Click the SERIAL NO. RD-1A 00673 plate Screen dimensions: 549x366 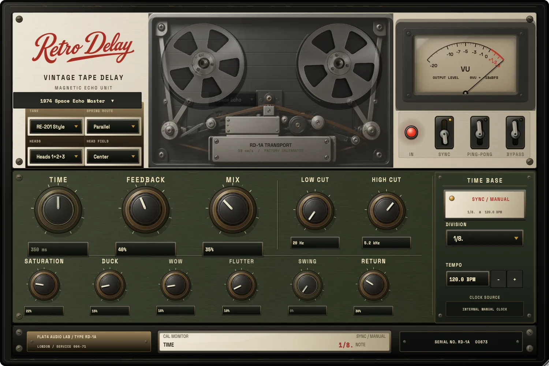click(461, 342)
